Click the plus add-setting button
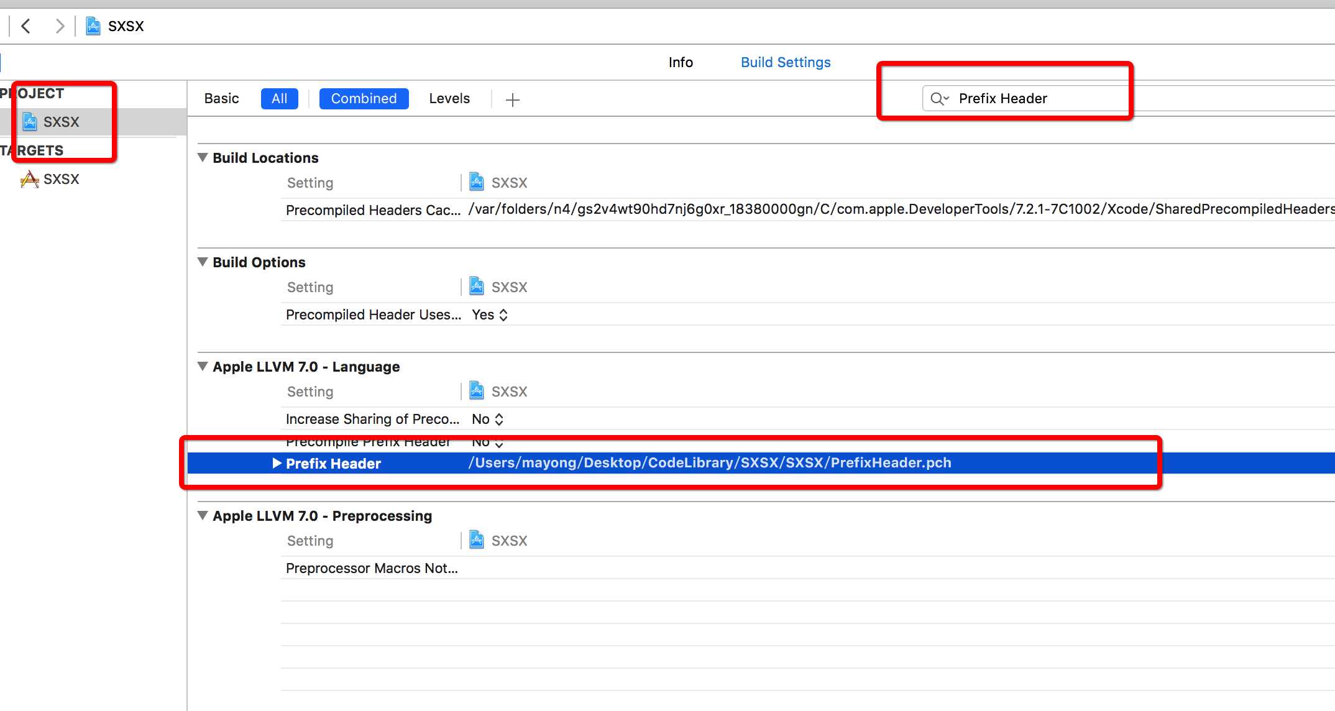This screenshot has width=1335, height=711. (512, 99)
